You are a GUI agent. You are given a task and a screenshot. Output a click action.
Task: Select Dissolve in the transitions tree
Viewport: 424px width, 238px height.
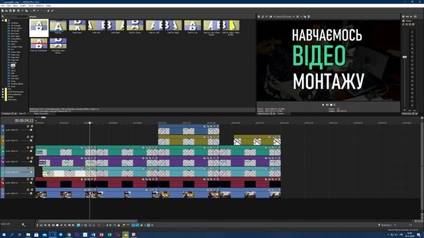(14, 42)
